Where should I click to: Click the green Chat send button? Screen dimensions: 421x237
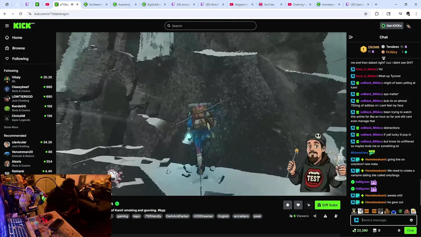[x=410, y=230]
